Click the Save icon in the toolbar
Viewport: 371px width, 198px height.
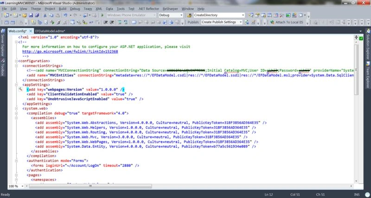point(31,15)
